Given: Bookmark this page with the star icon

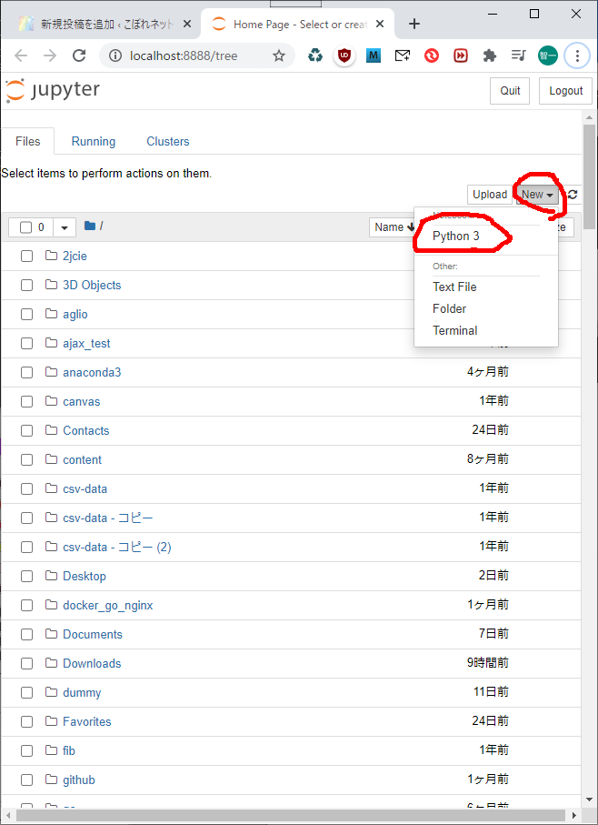Looking at the screenshot, I should pos(279,55).
